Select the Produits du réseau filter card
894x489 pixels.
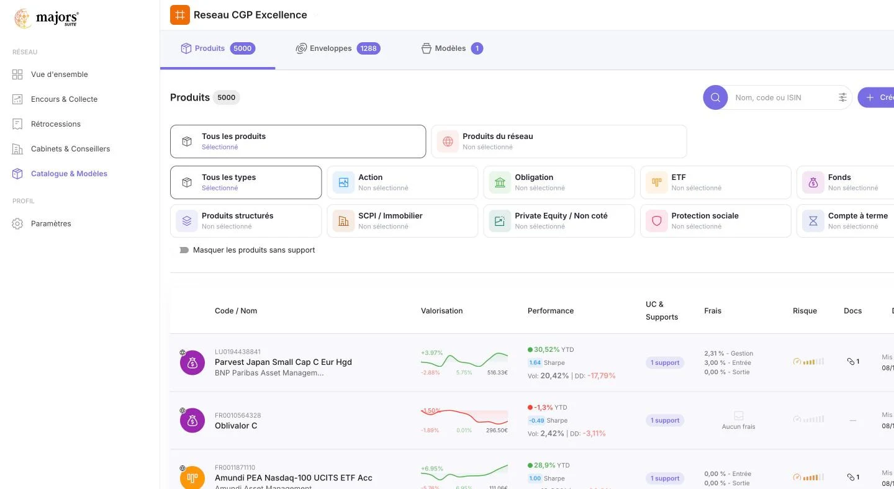tap(559, 141)
